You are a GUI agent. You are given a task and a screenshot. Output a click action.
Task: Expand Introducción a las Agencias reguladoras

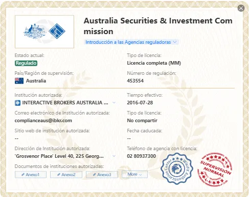pos(131,42)
